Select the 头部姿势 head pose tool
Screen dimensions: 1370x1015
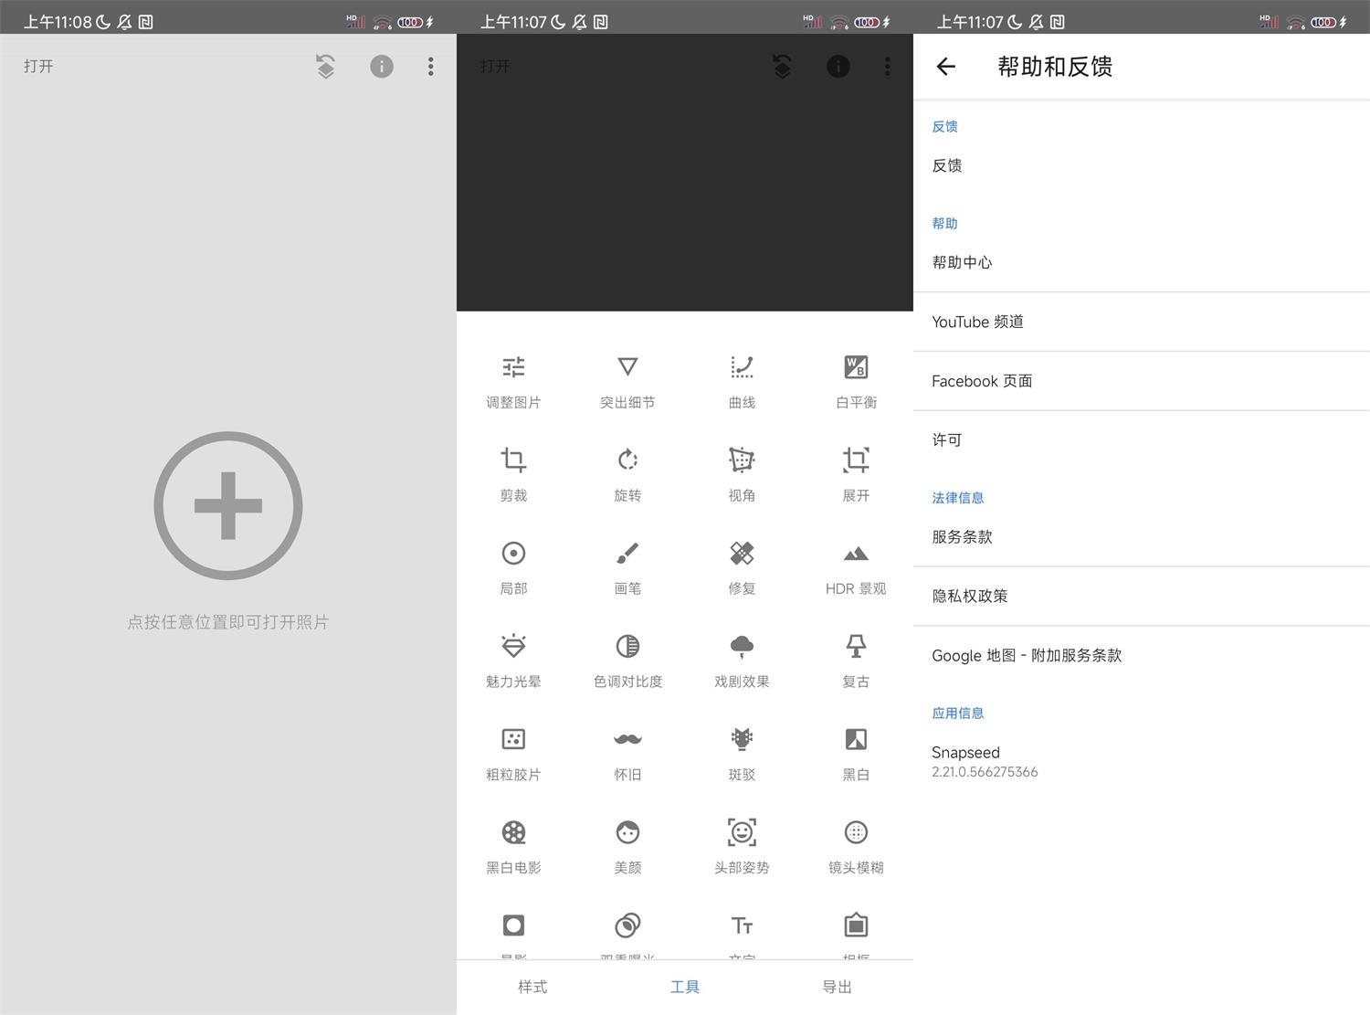(742, 844)
